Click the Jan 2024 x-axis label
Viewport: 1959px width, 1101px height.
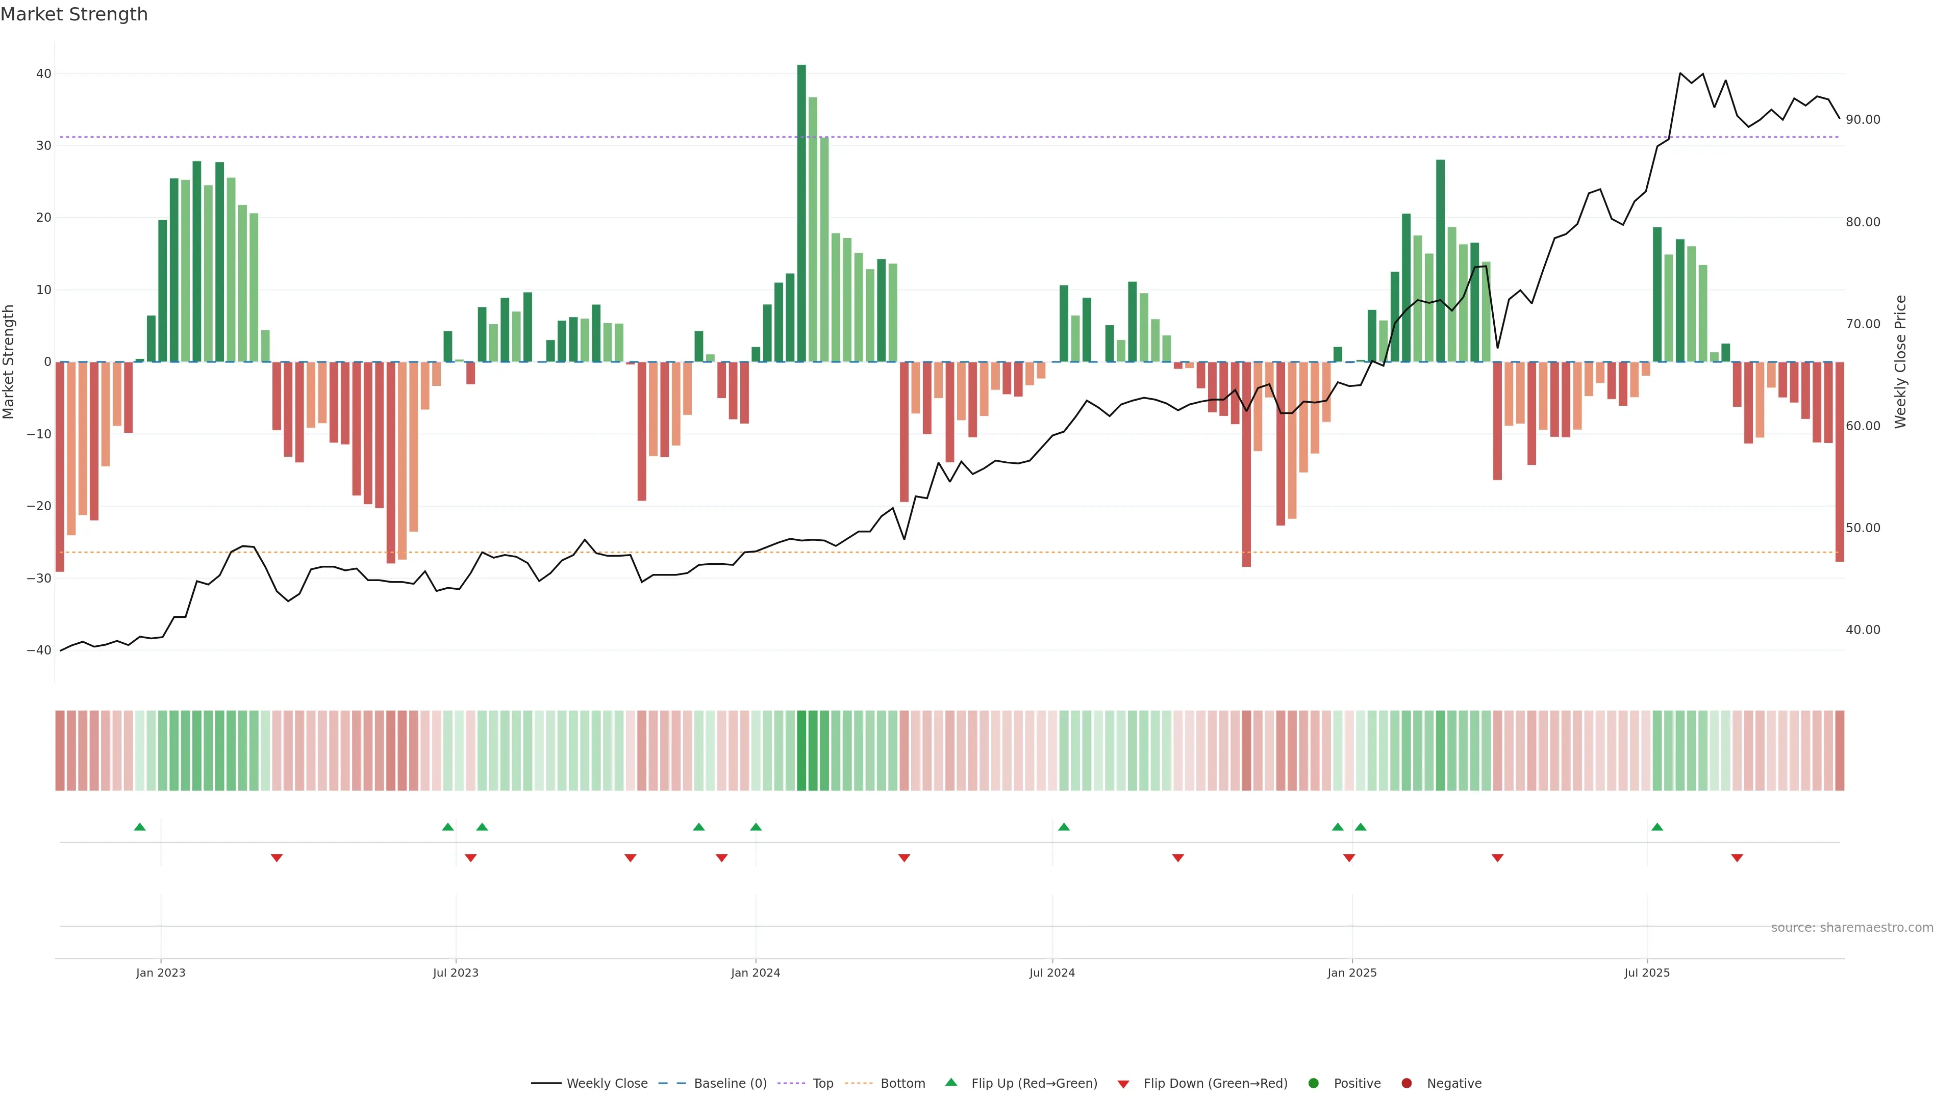[755, 973]
